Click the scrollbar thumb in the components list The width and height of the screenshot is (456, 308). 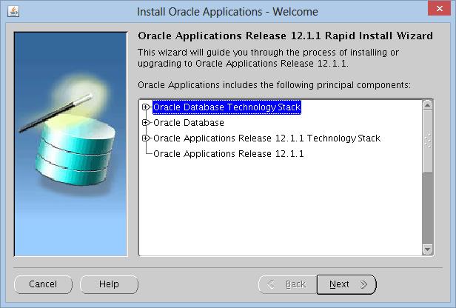click(428, 141)
